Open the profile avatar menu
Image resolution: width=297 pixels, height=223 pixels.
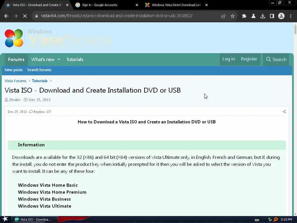[281, 16]
